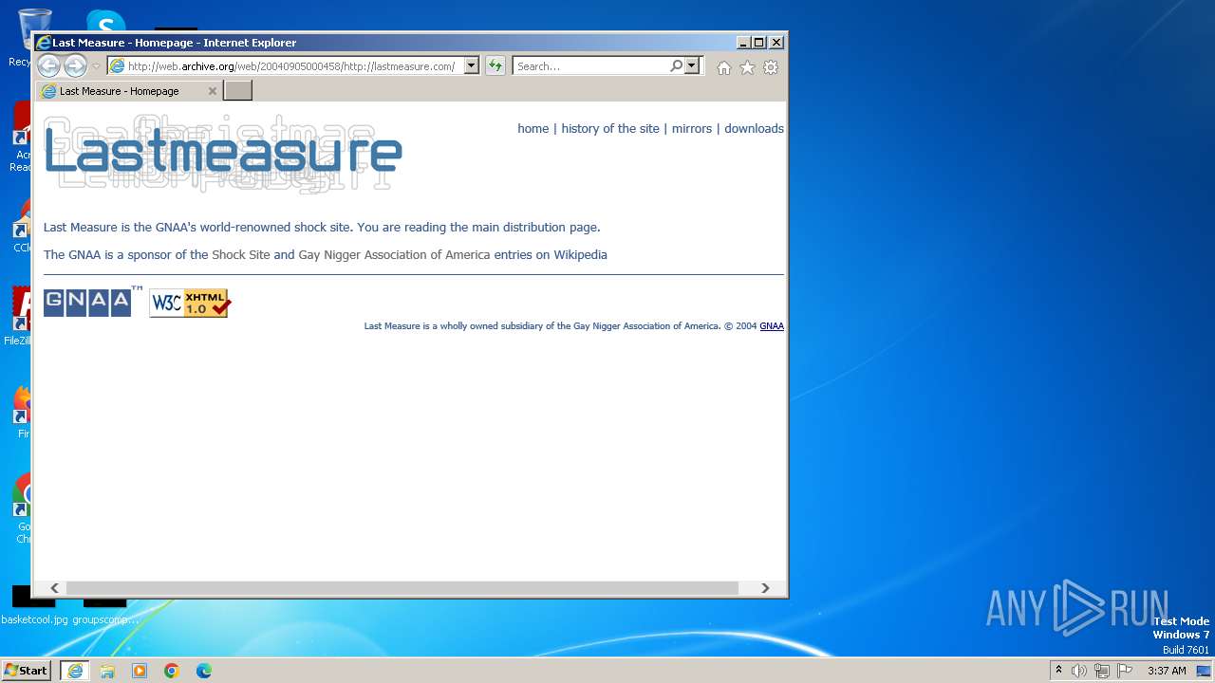
Task: Open Favorites with the star icon
Action: pyautogui.click(x=747, y=67)
